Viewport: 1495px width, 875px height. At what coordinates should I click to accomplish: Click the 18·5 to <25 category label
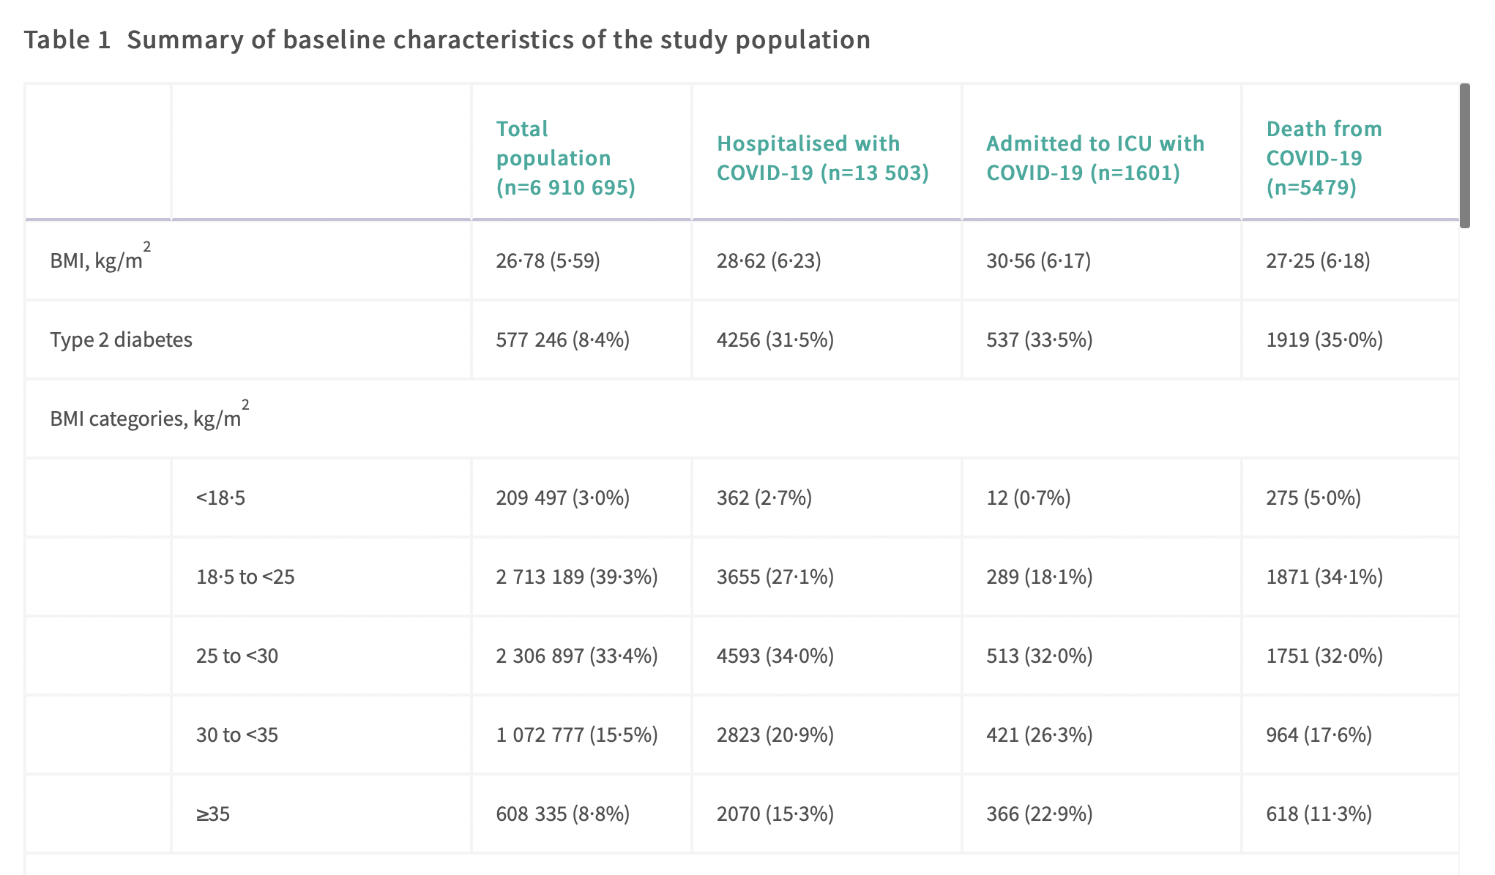[245, 577]
